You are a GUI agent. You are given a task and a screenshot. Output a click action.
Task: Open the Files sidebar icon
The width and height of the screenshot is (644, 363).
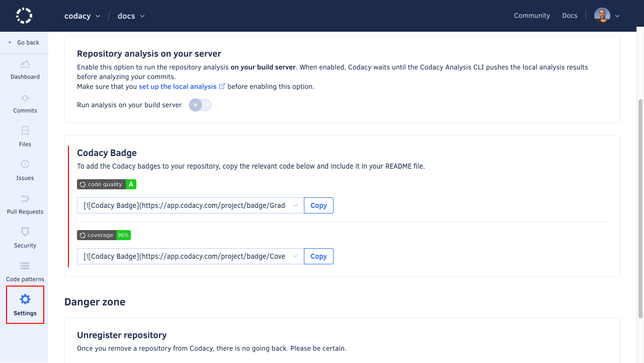(25, 131)
